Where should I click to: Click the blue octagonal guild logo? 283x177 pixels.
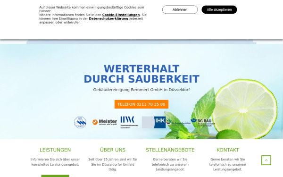pos(80,122)
